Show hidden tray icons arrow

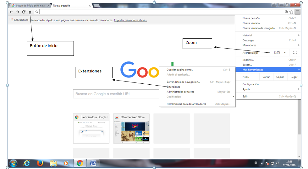261,163
